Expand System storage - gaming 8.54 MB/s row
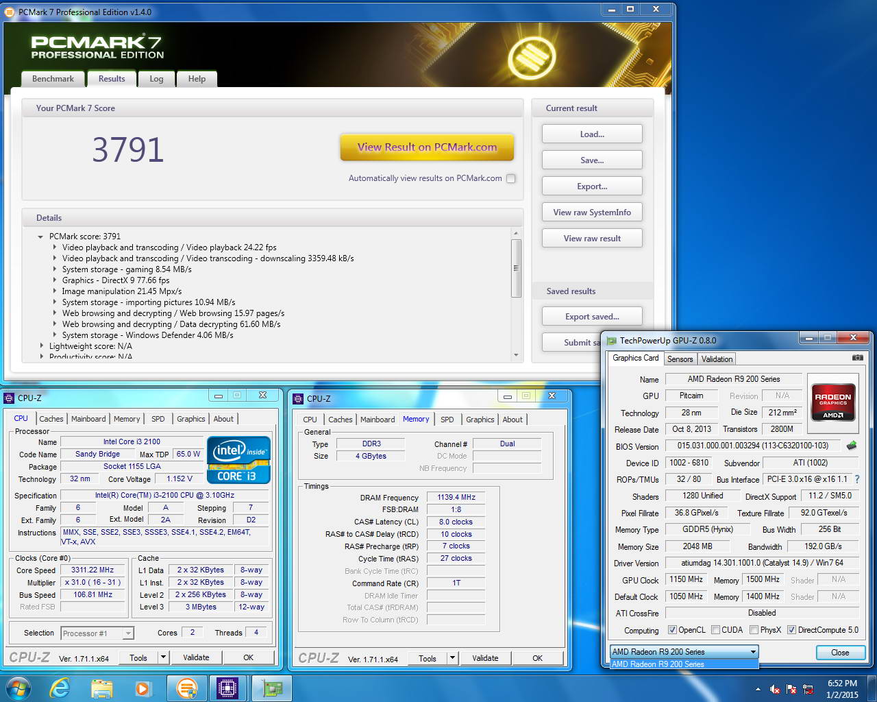This screenshot has width=877, height=702. click(x=55, y=269)
